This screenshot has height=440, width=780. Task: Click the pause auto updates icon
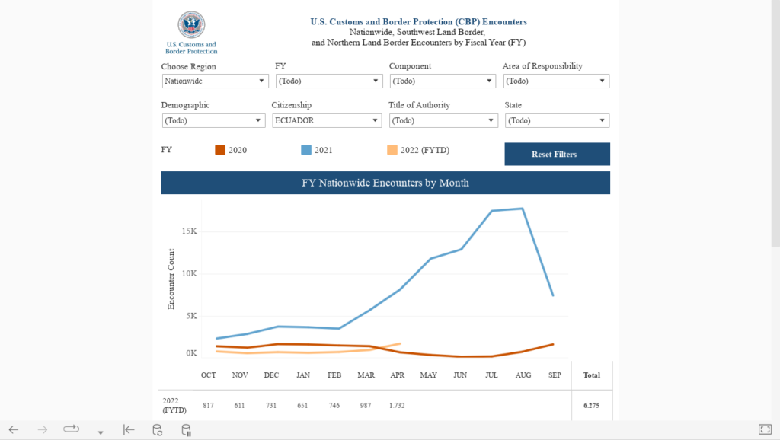coord(186,430)
